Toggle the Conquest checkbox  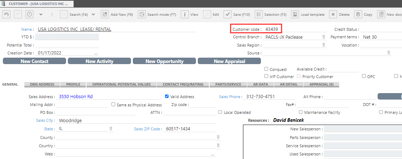(x=266, y=69)
